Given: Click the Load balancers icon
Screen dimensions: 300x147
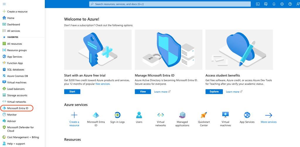Looking at the screenshot, I should click(4, 89).
